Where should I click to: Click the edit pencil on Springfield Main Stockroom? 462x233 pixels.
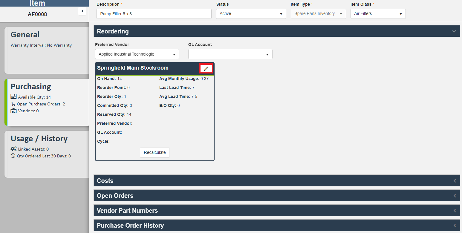click(x=206, y=68)
